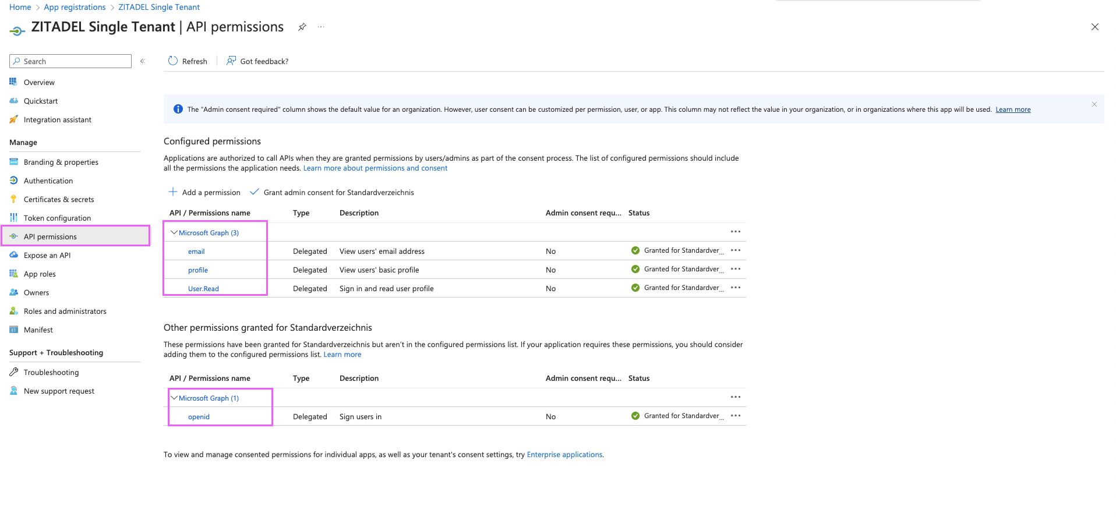Click the Enterprise applications link
The height and width of the screenshot is (527, 1116).
coord(564,454)
